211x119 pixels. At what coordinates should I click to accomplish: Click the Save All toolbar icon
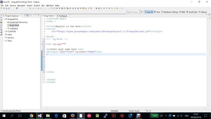point(9,8)
